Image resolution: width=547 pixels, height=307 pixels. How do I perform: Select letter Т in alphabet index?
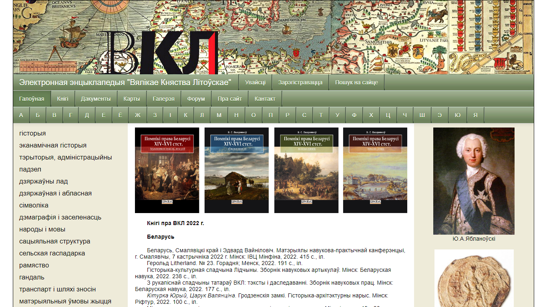tap(321, 115)
